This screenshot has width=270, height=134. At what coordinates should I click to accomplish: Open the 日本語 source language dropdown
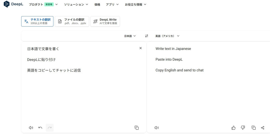130,36
